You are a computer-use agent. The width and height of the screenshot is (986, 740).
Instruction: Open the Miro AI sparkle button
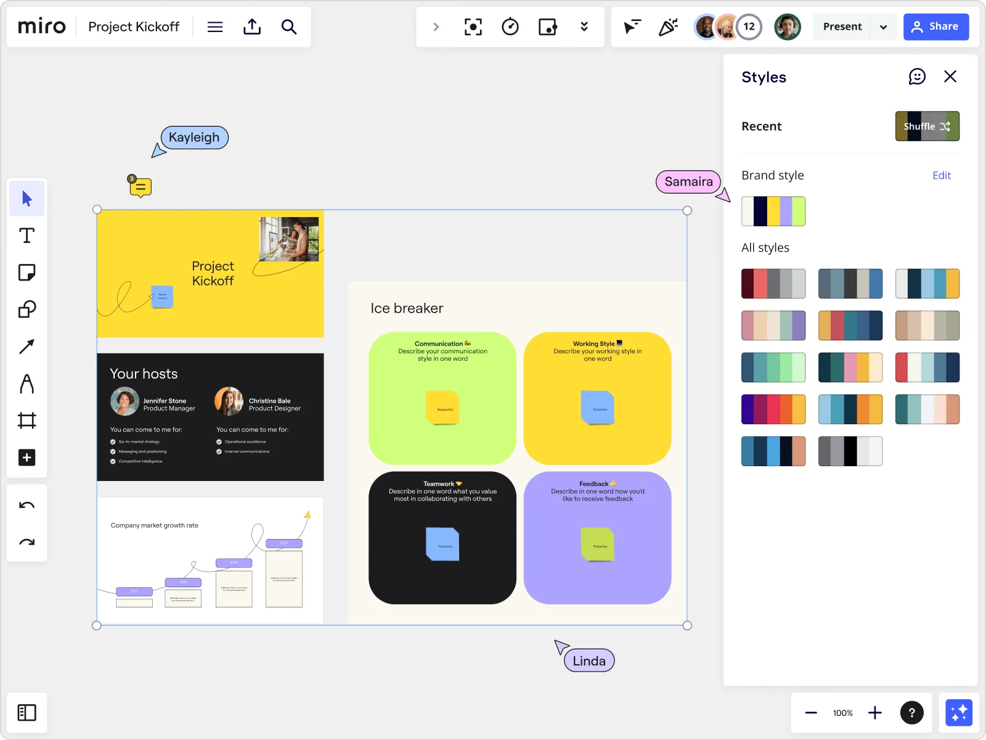959,713
